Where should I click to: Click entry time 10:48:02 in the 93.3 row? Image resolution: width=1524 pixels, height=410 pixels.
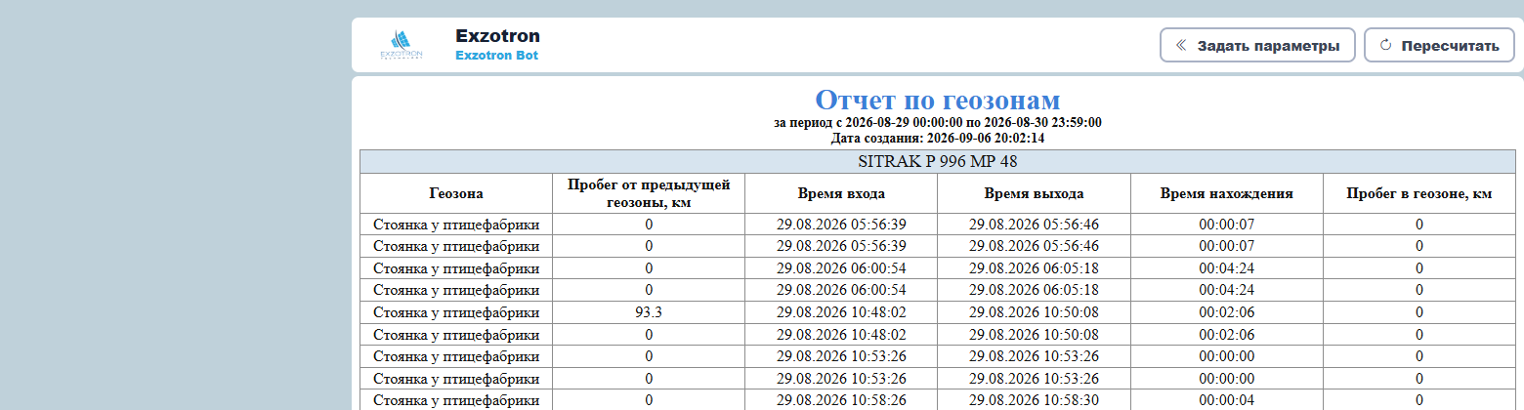[841, 312]
